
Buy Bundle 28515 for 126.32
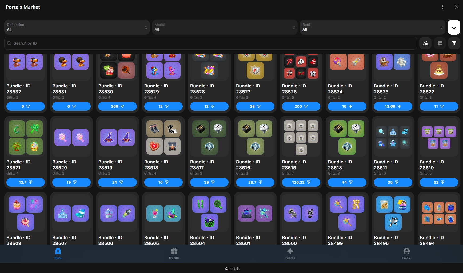point(301,182)
